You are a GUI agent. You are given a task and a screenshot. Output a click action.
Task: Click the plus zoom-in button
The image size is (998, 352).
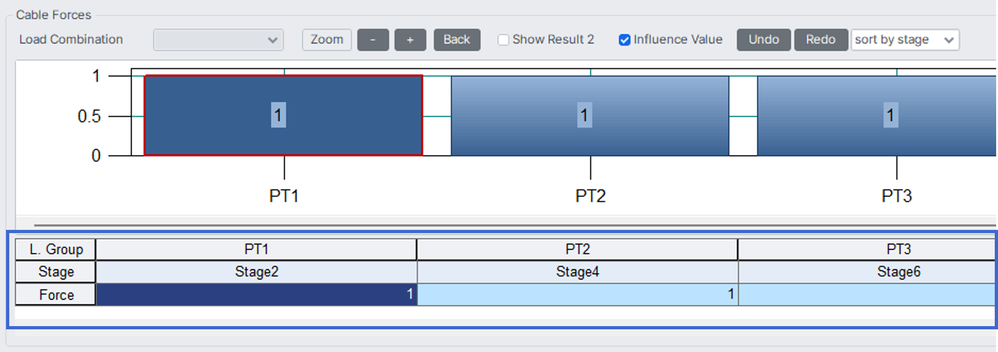[x=410, y=40]
